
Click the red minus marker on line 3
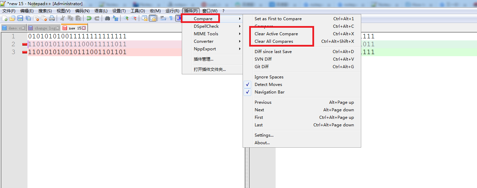point(24,52)
